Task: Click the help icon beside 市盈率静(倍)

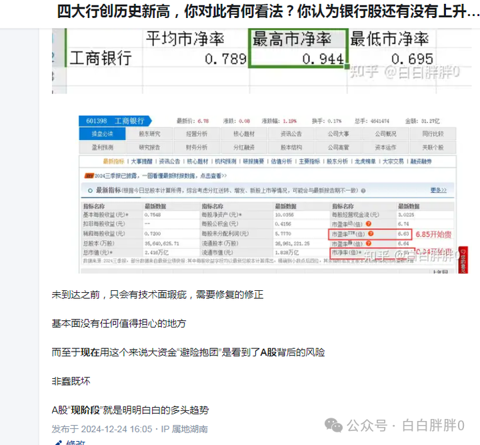Action: click(x=369, y=244)
